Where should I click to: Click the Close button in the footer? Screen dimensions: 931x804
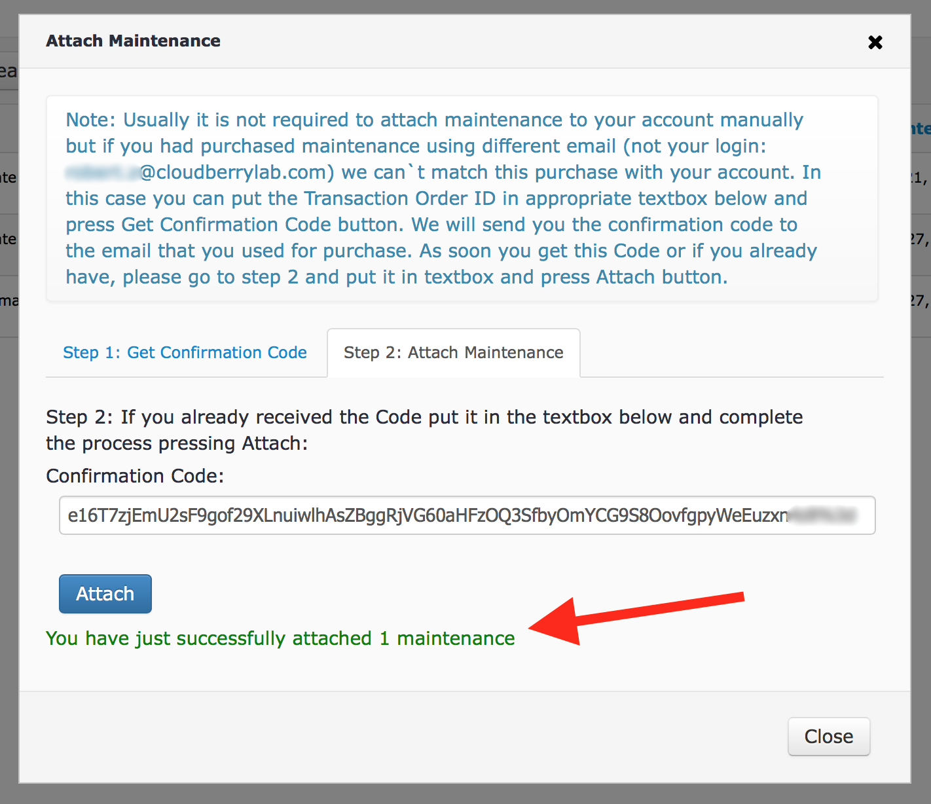[x=829, y=737]
